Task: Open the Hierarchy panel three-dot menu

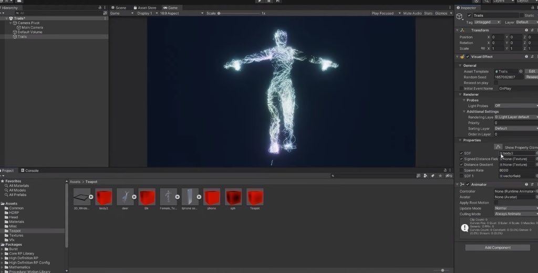Action: [105, 7]
